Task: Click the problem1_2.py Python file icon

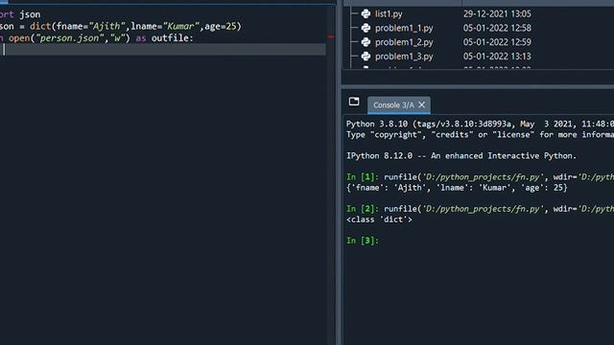Action: click(x=366, y=42)
